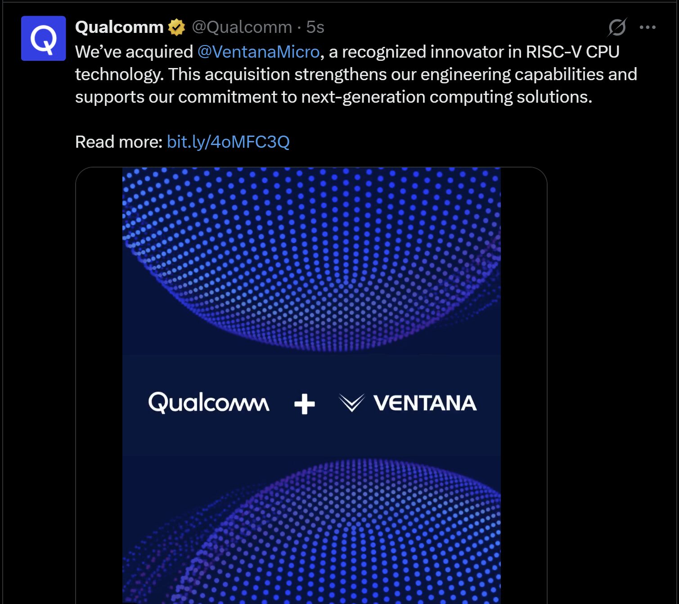Click the tweet body text area
The height and width of the screenshot is (604, 679).
tap(315, 74)
